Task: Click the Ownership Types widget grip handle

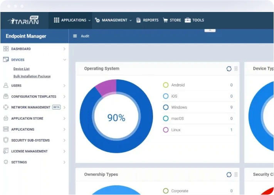Action: 236,175
